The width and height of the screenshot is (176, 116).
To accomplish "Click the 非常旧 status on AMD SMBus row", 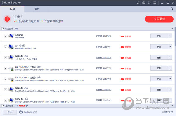I will (126, 36).
